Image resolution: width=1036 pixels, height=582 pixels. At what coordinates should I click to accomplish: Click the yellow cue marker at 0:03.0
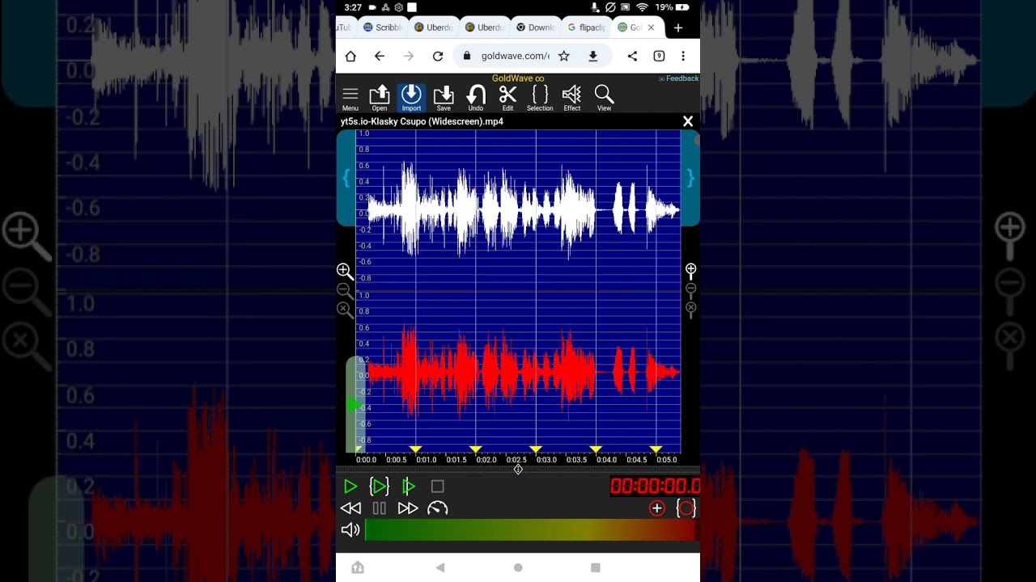536,449
